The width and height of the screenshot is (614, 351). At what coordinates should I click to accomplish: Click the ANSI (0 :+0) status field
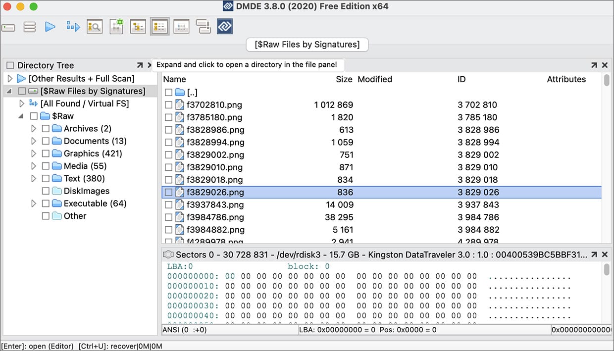(x=230, y=330)
